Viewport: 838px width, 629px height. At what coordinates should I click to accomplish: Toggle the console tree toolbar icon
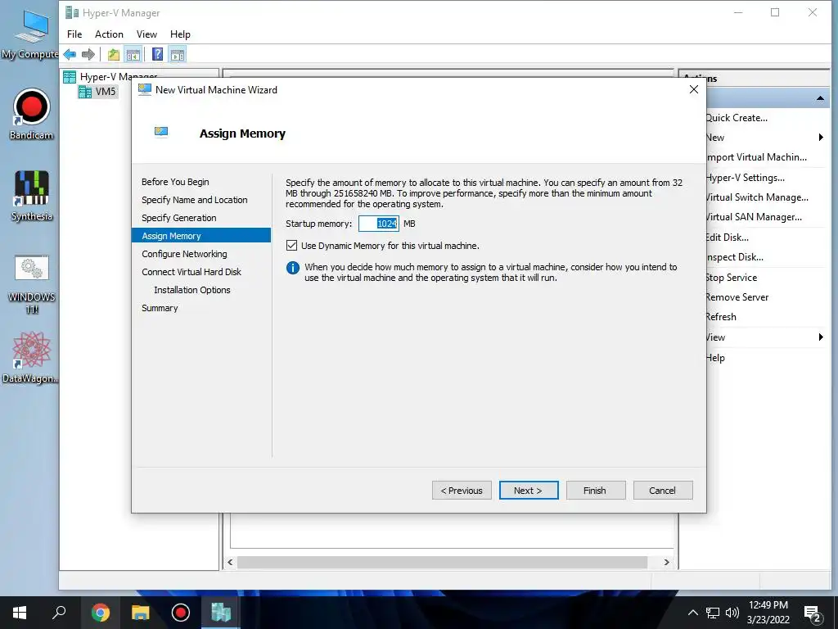[x=133, y=54]
